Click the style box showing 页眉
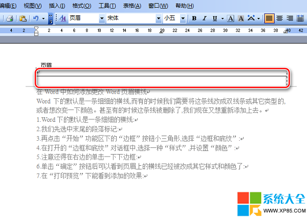Image resolution: width=307 pixels, height=217 pixels. [x=83, y=18]
